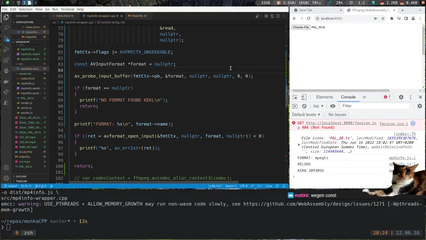Expand the Timeline section
Image resolution: width=426 pixels, height=240 pixels.
tap(21, 181)
